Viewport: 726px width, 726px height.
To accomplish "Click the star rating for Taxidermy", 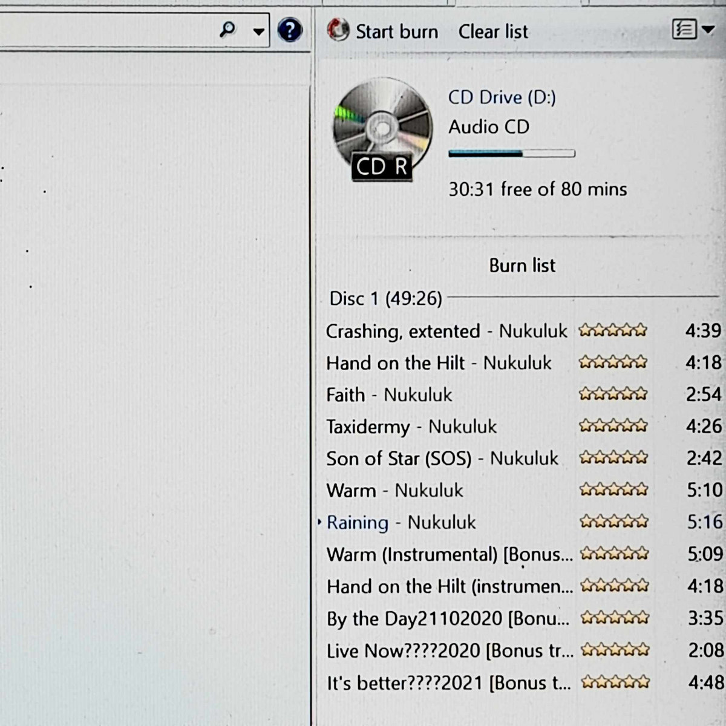I will [x=613, y=426].
